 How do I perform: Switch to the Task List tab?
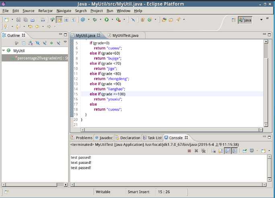(x=152, y=138)
